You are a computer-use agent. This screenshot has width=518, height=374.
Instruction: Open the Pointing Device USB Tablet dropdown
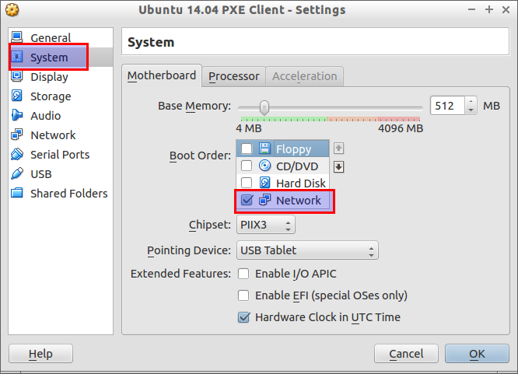click(x=307, y=250)
